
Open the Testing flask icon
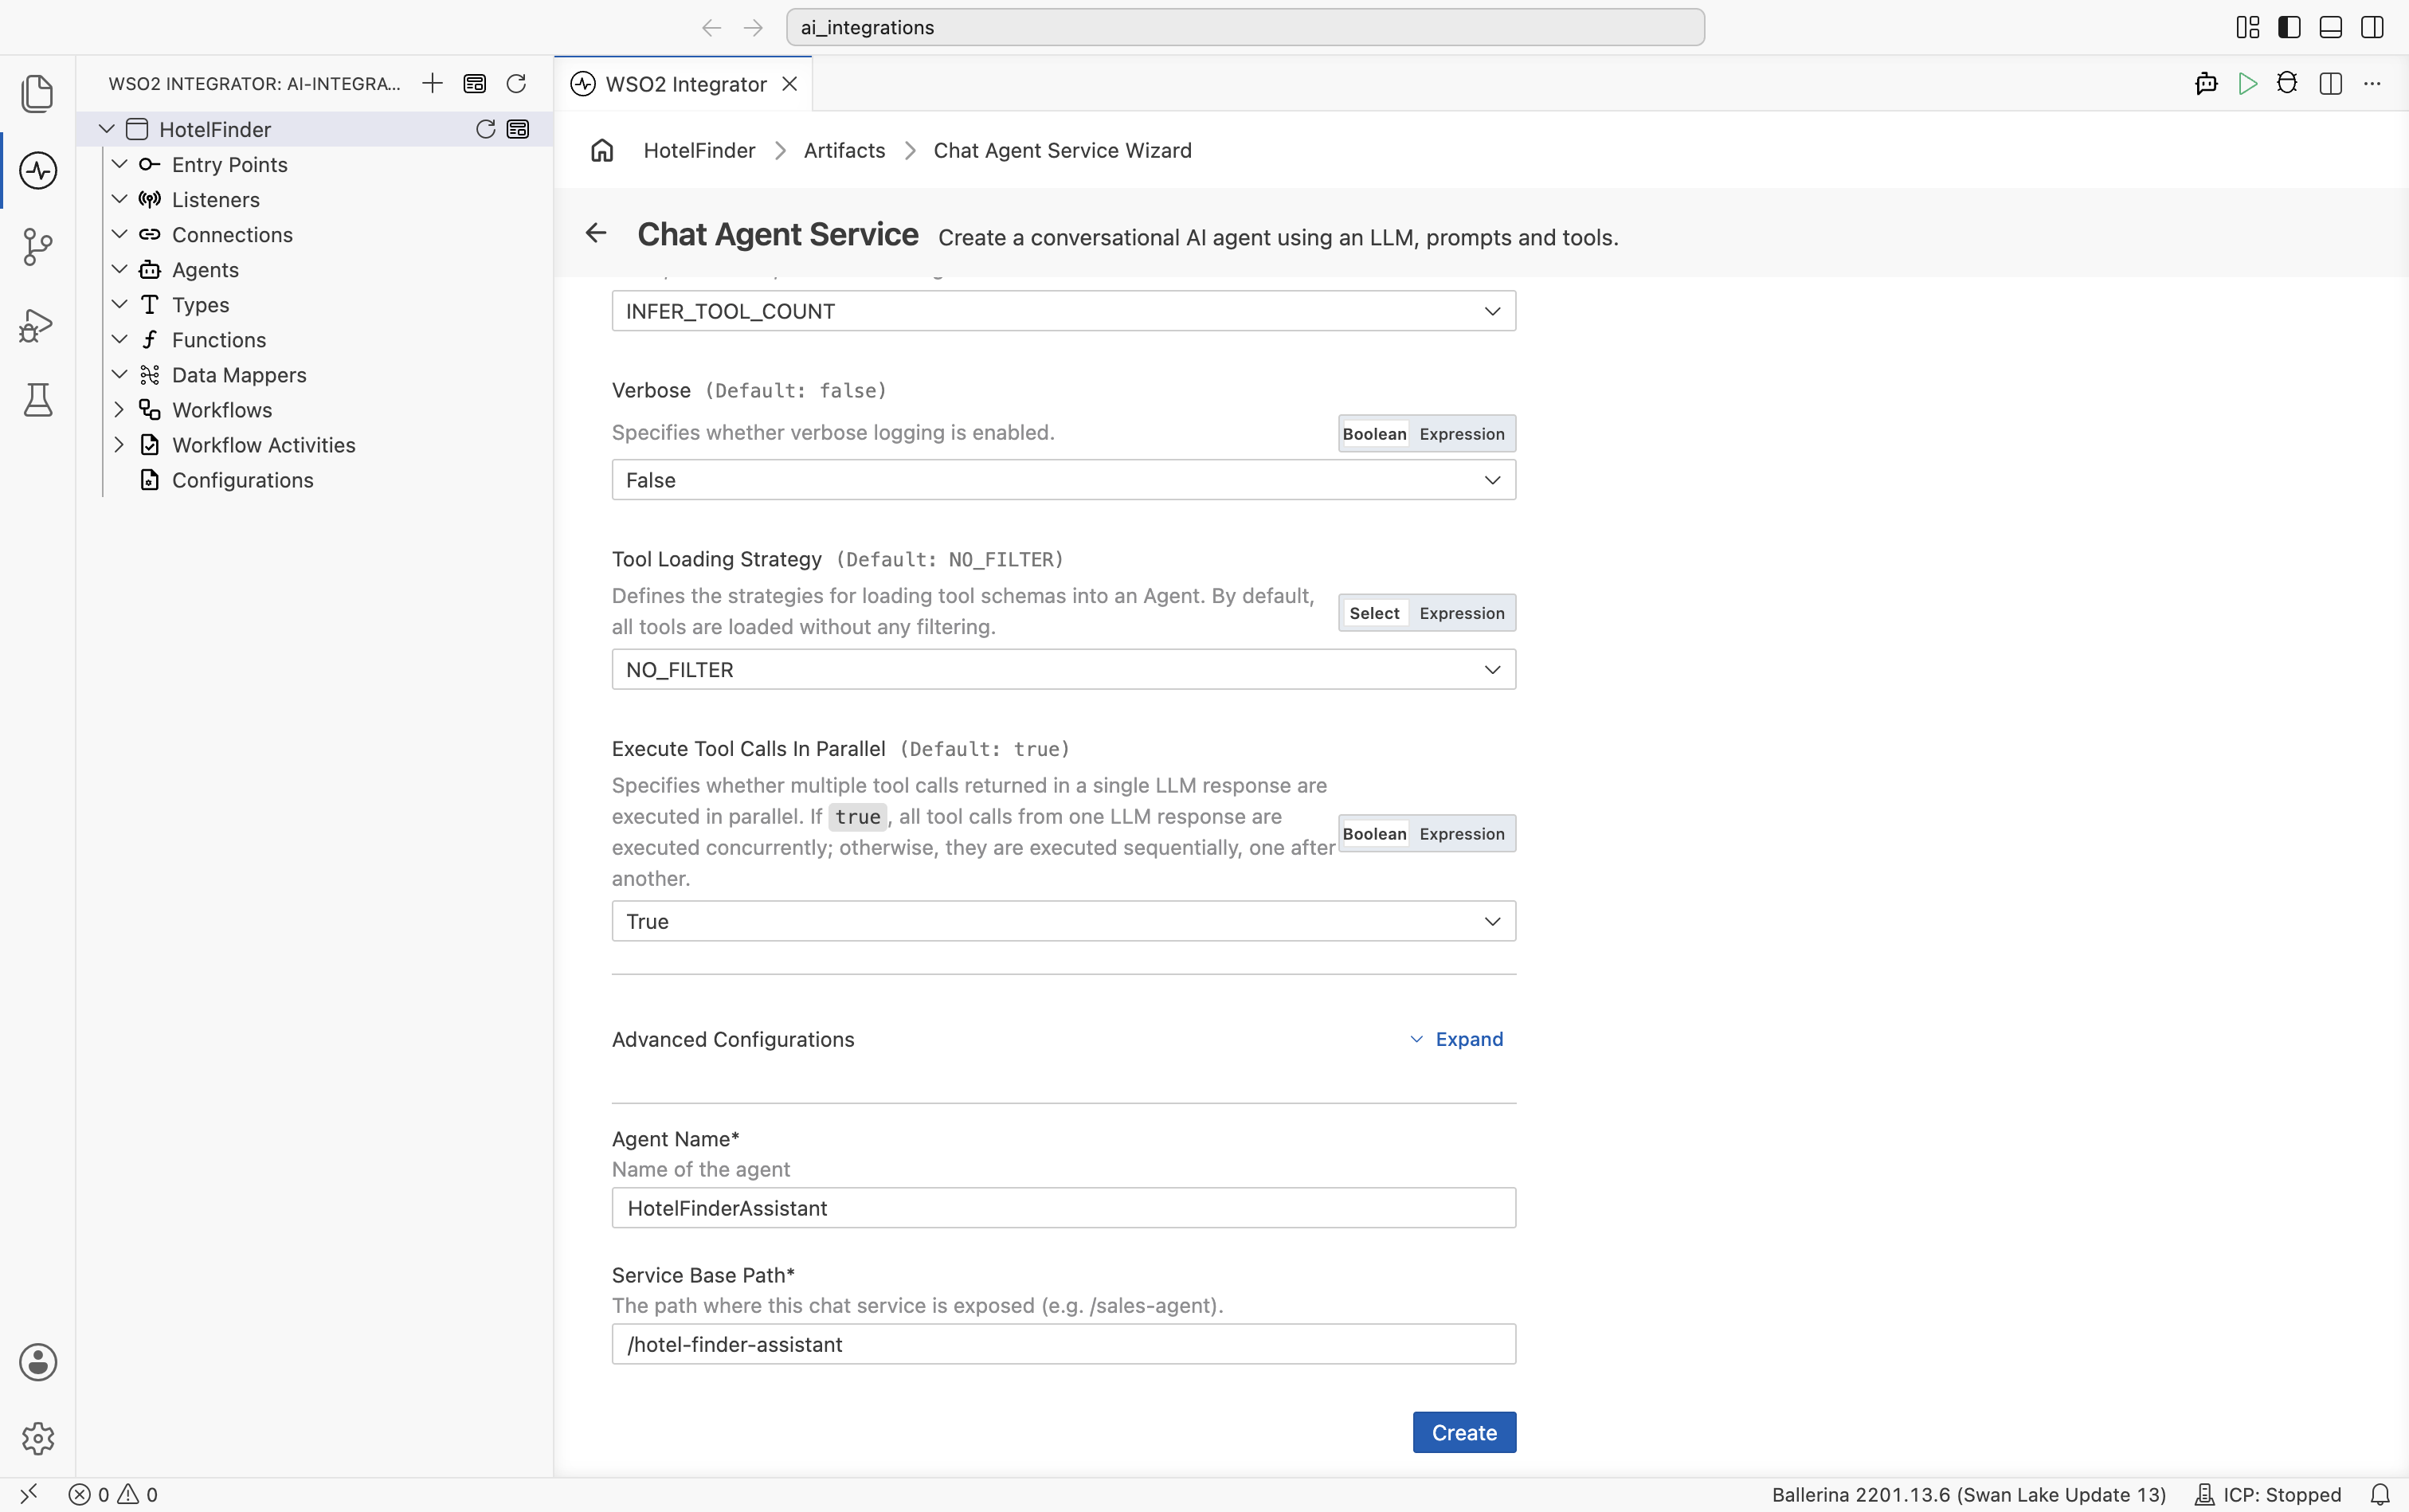(37, 400)
